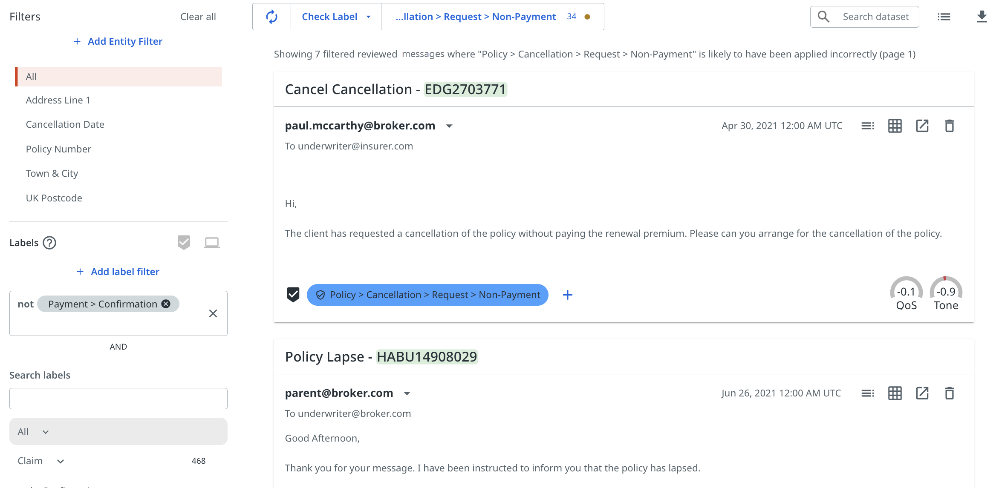Expand the Claim label group
999x488 pixels.
(61, 461)
